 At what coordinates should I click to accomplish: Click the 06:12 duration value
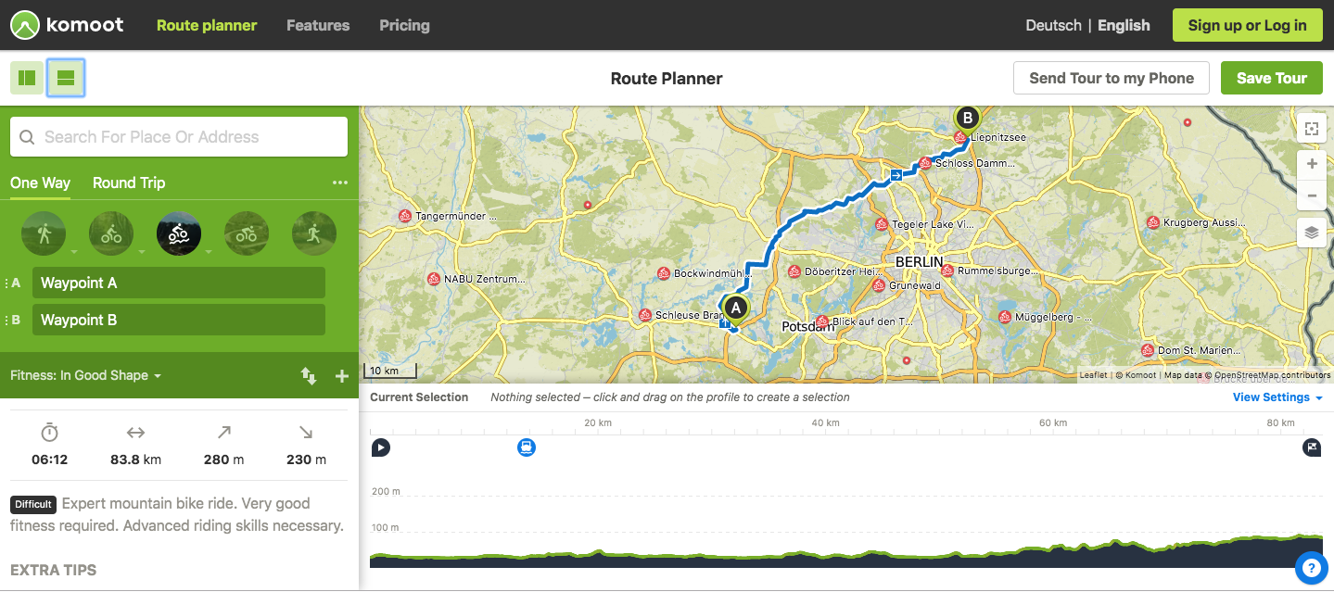click(x=50, y=459)
